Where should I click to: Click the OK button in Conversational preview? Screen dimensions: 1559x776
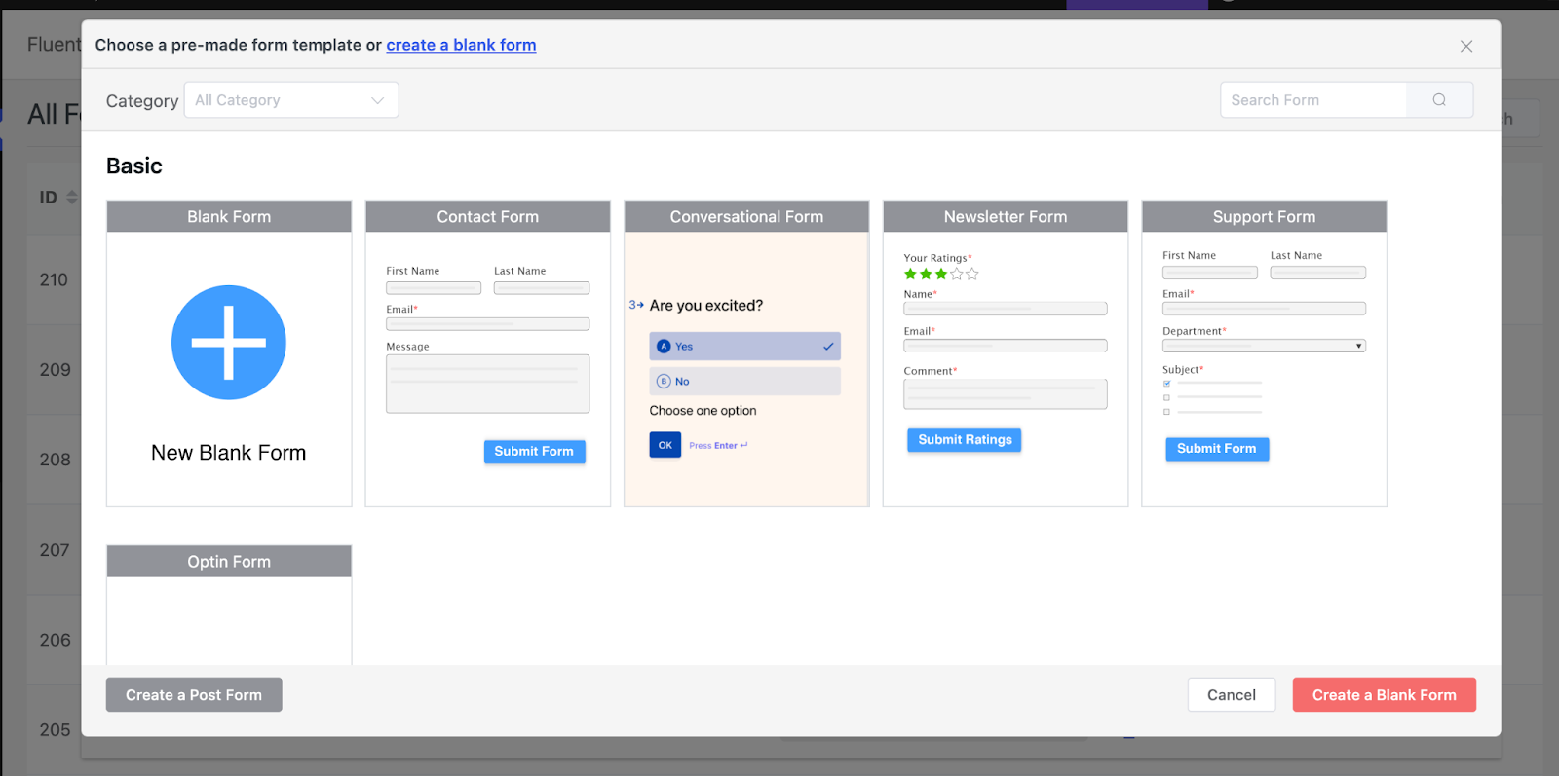click(665, 445)
